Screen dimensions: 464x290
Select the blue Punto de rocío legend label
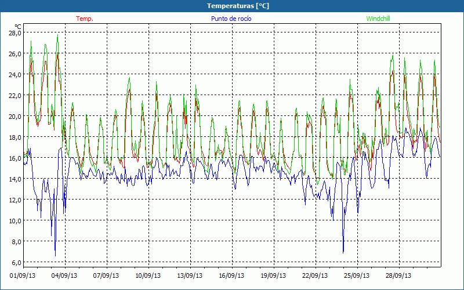(231, 19)
